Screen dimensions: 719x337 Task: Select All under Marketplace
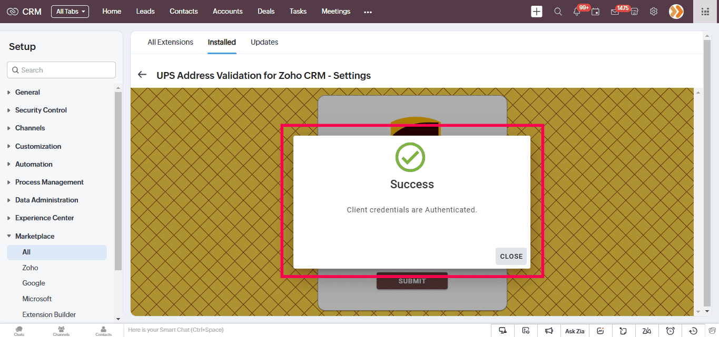pos(57,252)
